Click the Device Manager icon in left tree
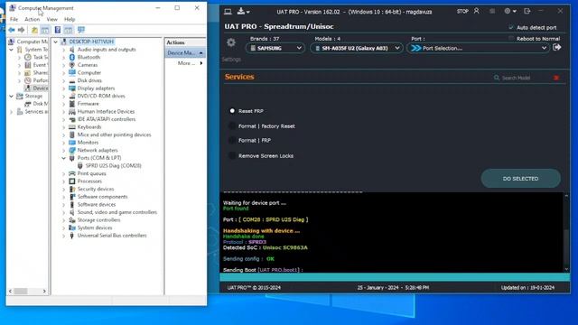 point(28,88)
